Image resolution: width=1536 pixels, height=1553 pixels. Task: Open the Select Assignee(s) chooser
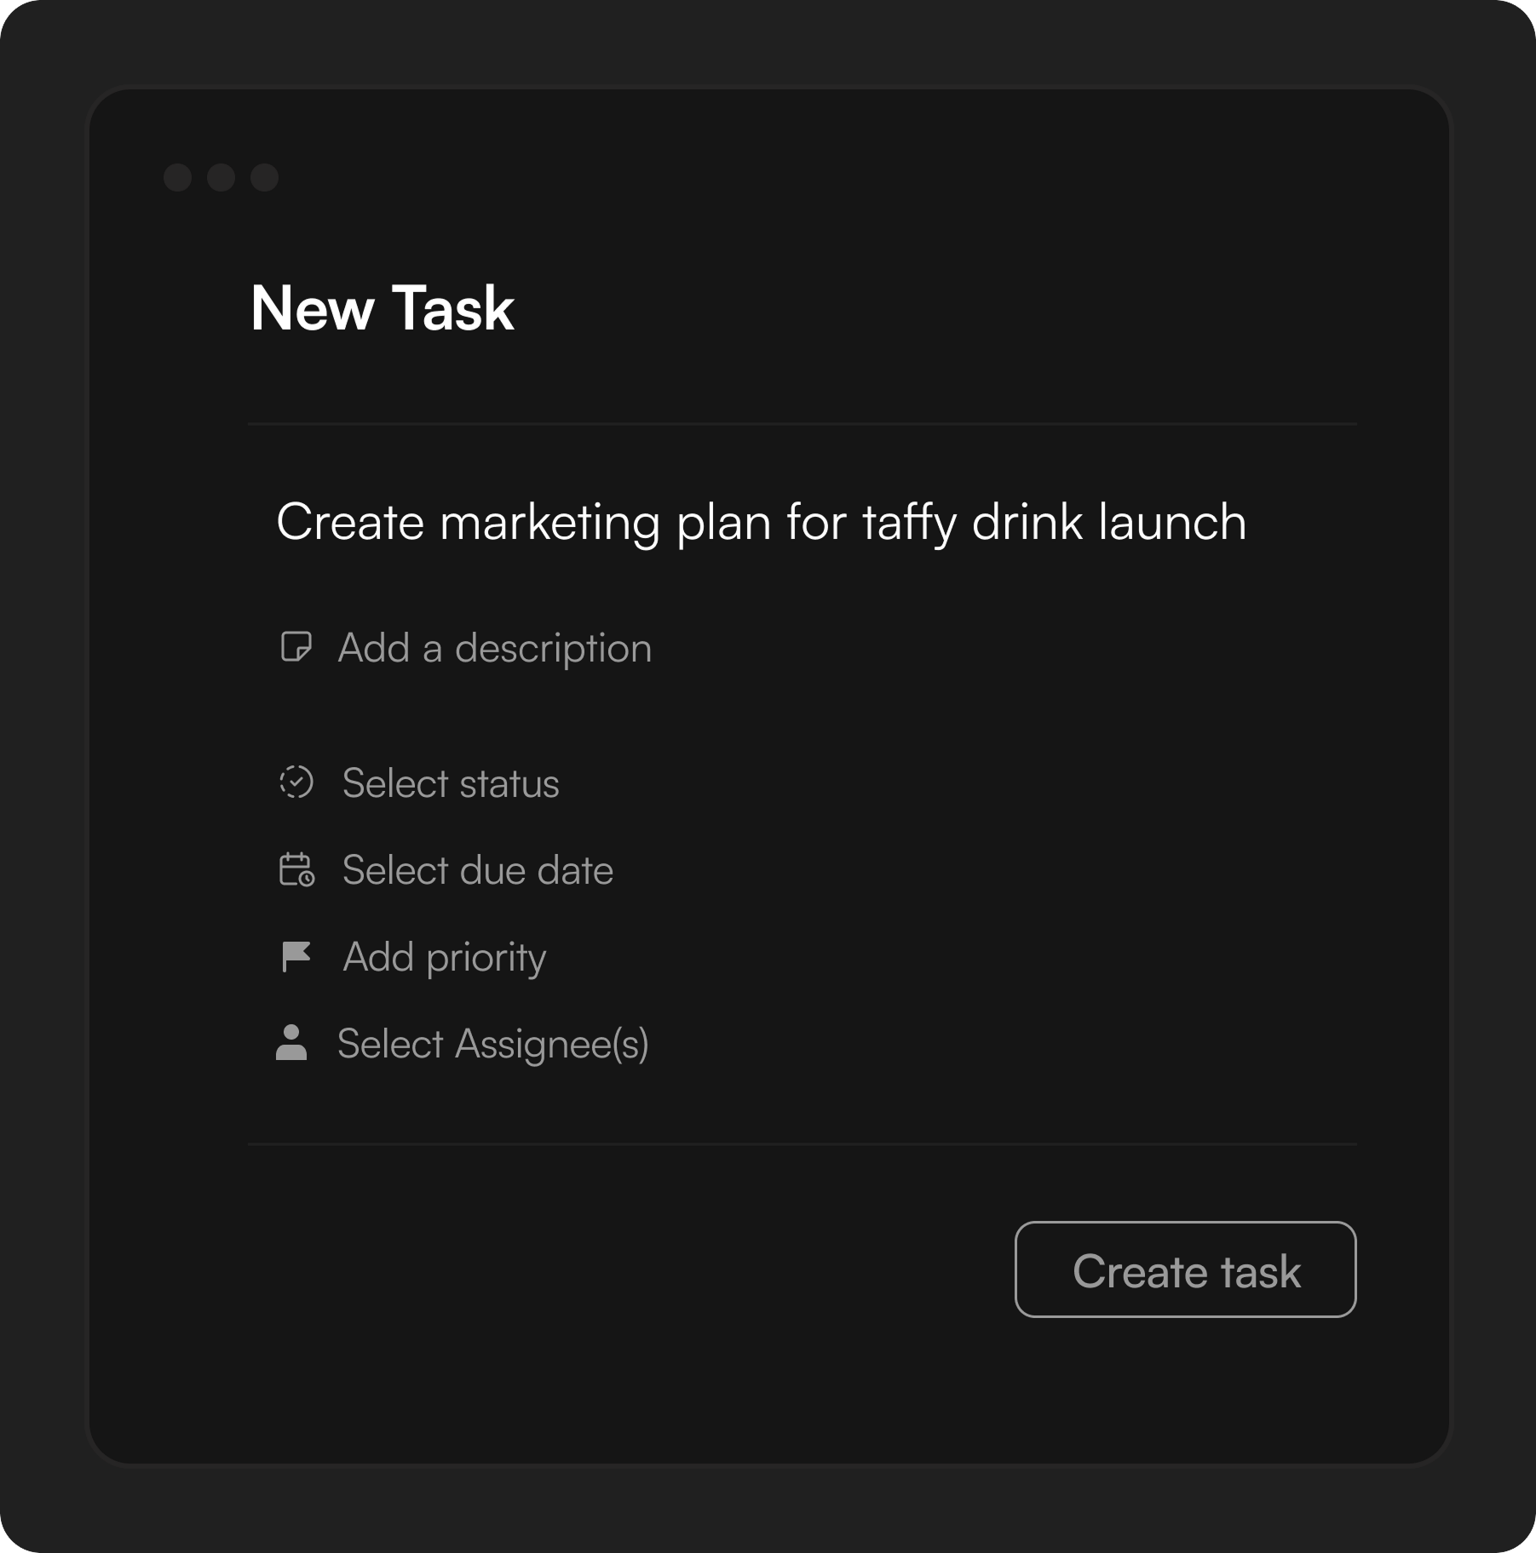click(494, 1044)
